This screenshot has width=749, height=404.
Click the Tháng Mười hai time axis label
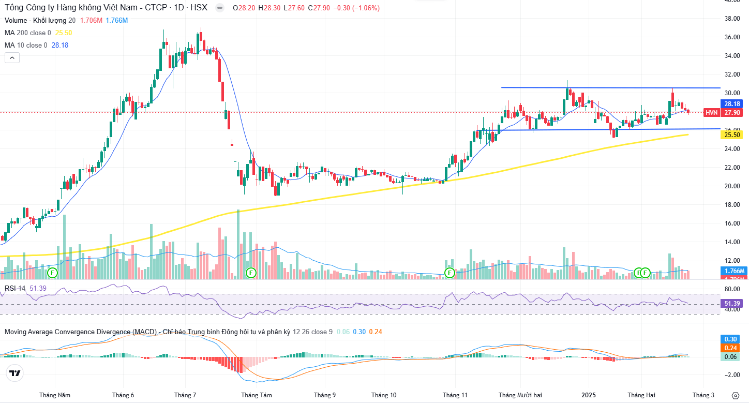pos(520,395)
